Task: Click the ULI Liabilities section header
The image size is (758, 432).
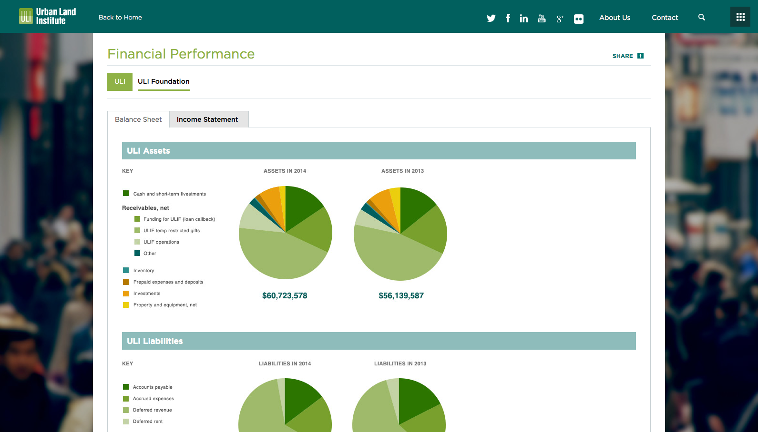Action: [379, 341]
